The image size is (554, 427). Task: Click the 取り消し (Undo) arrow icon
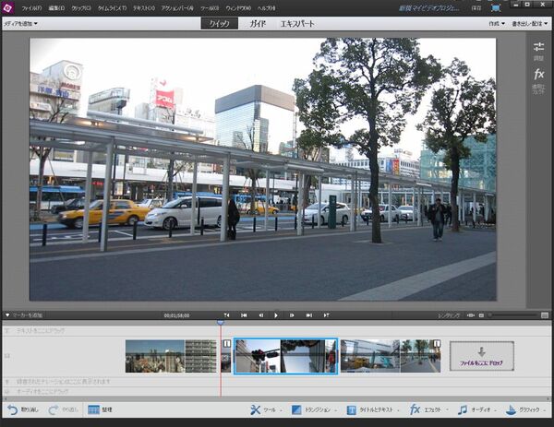tap(12, 409)
